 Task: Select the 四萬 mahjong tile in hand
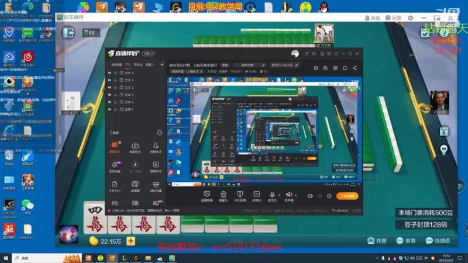tap(95, 219)
